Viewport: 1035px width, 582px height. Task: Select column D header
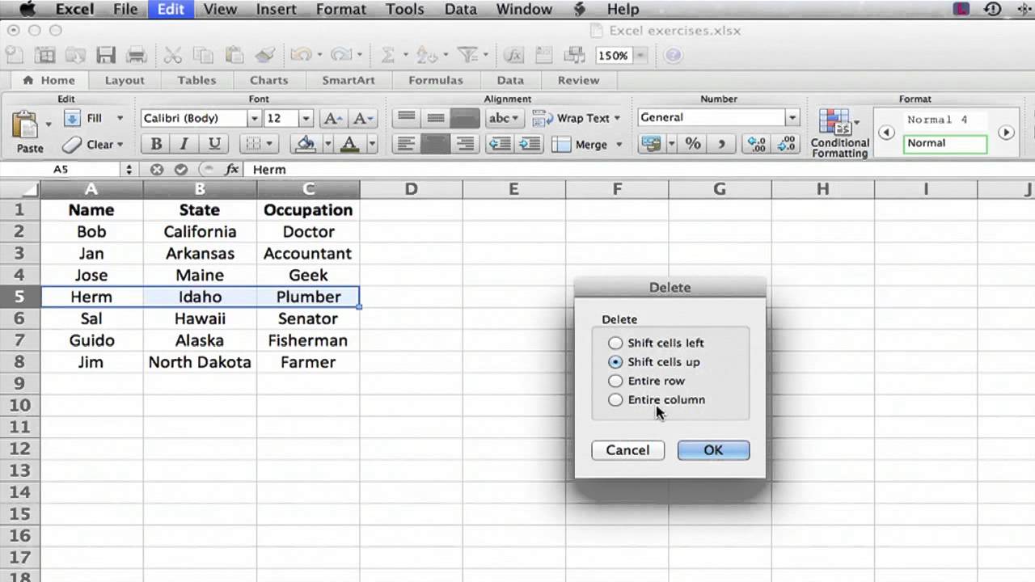pyautogui.click(x=411, y=189)
